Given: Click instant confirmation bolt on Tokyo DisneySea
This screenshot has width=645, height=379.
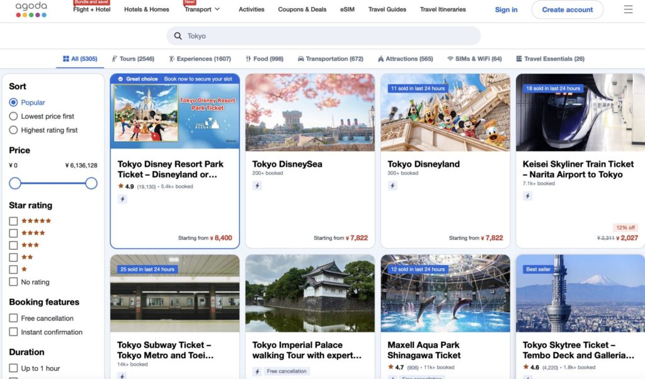Looking at the screenshot, I should (257, 186).
